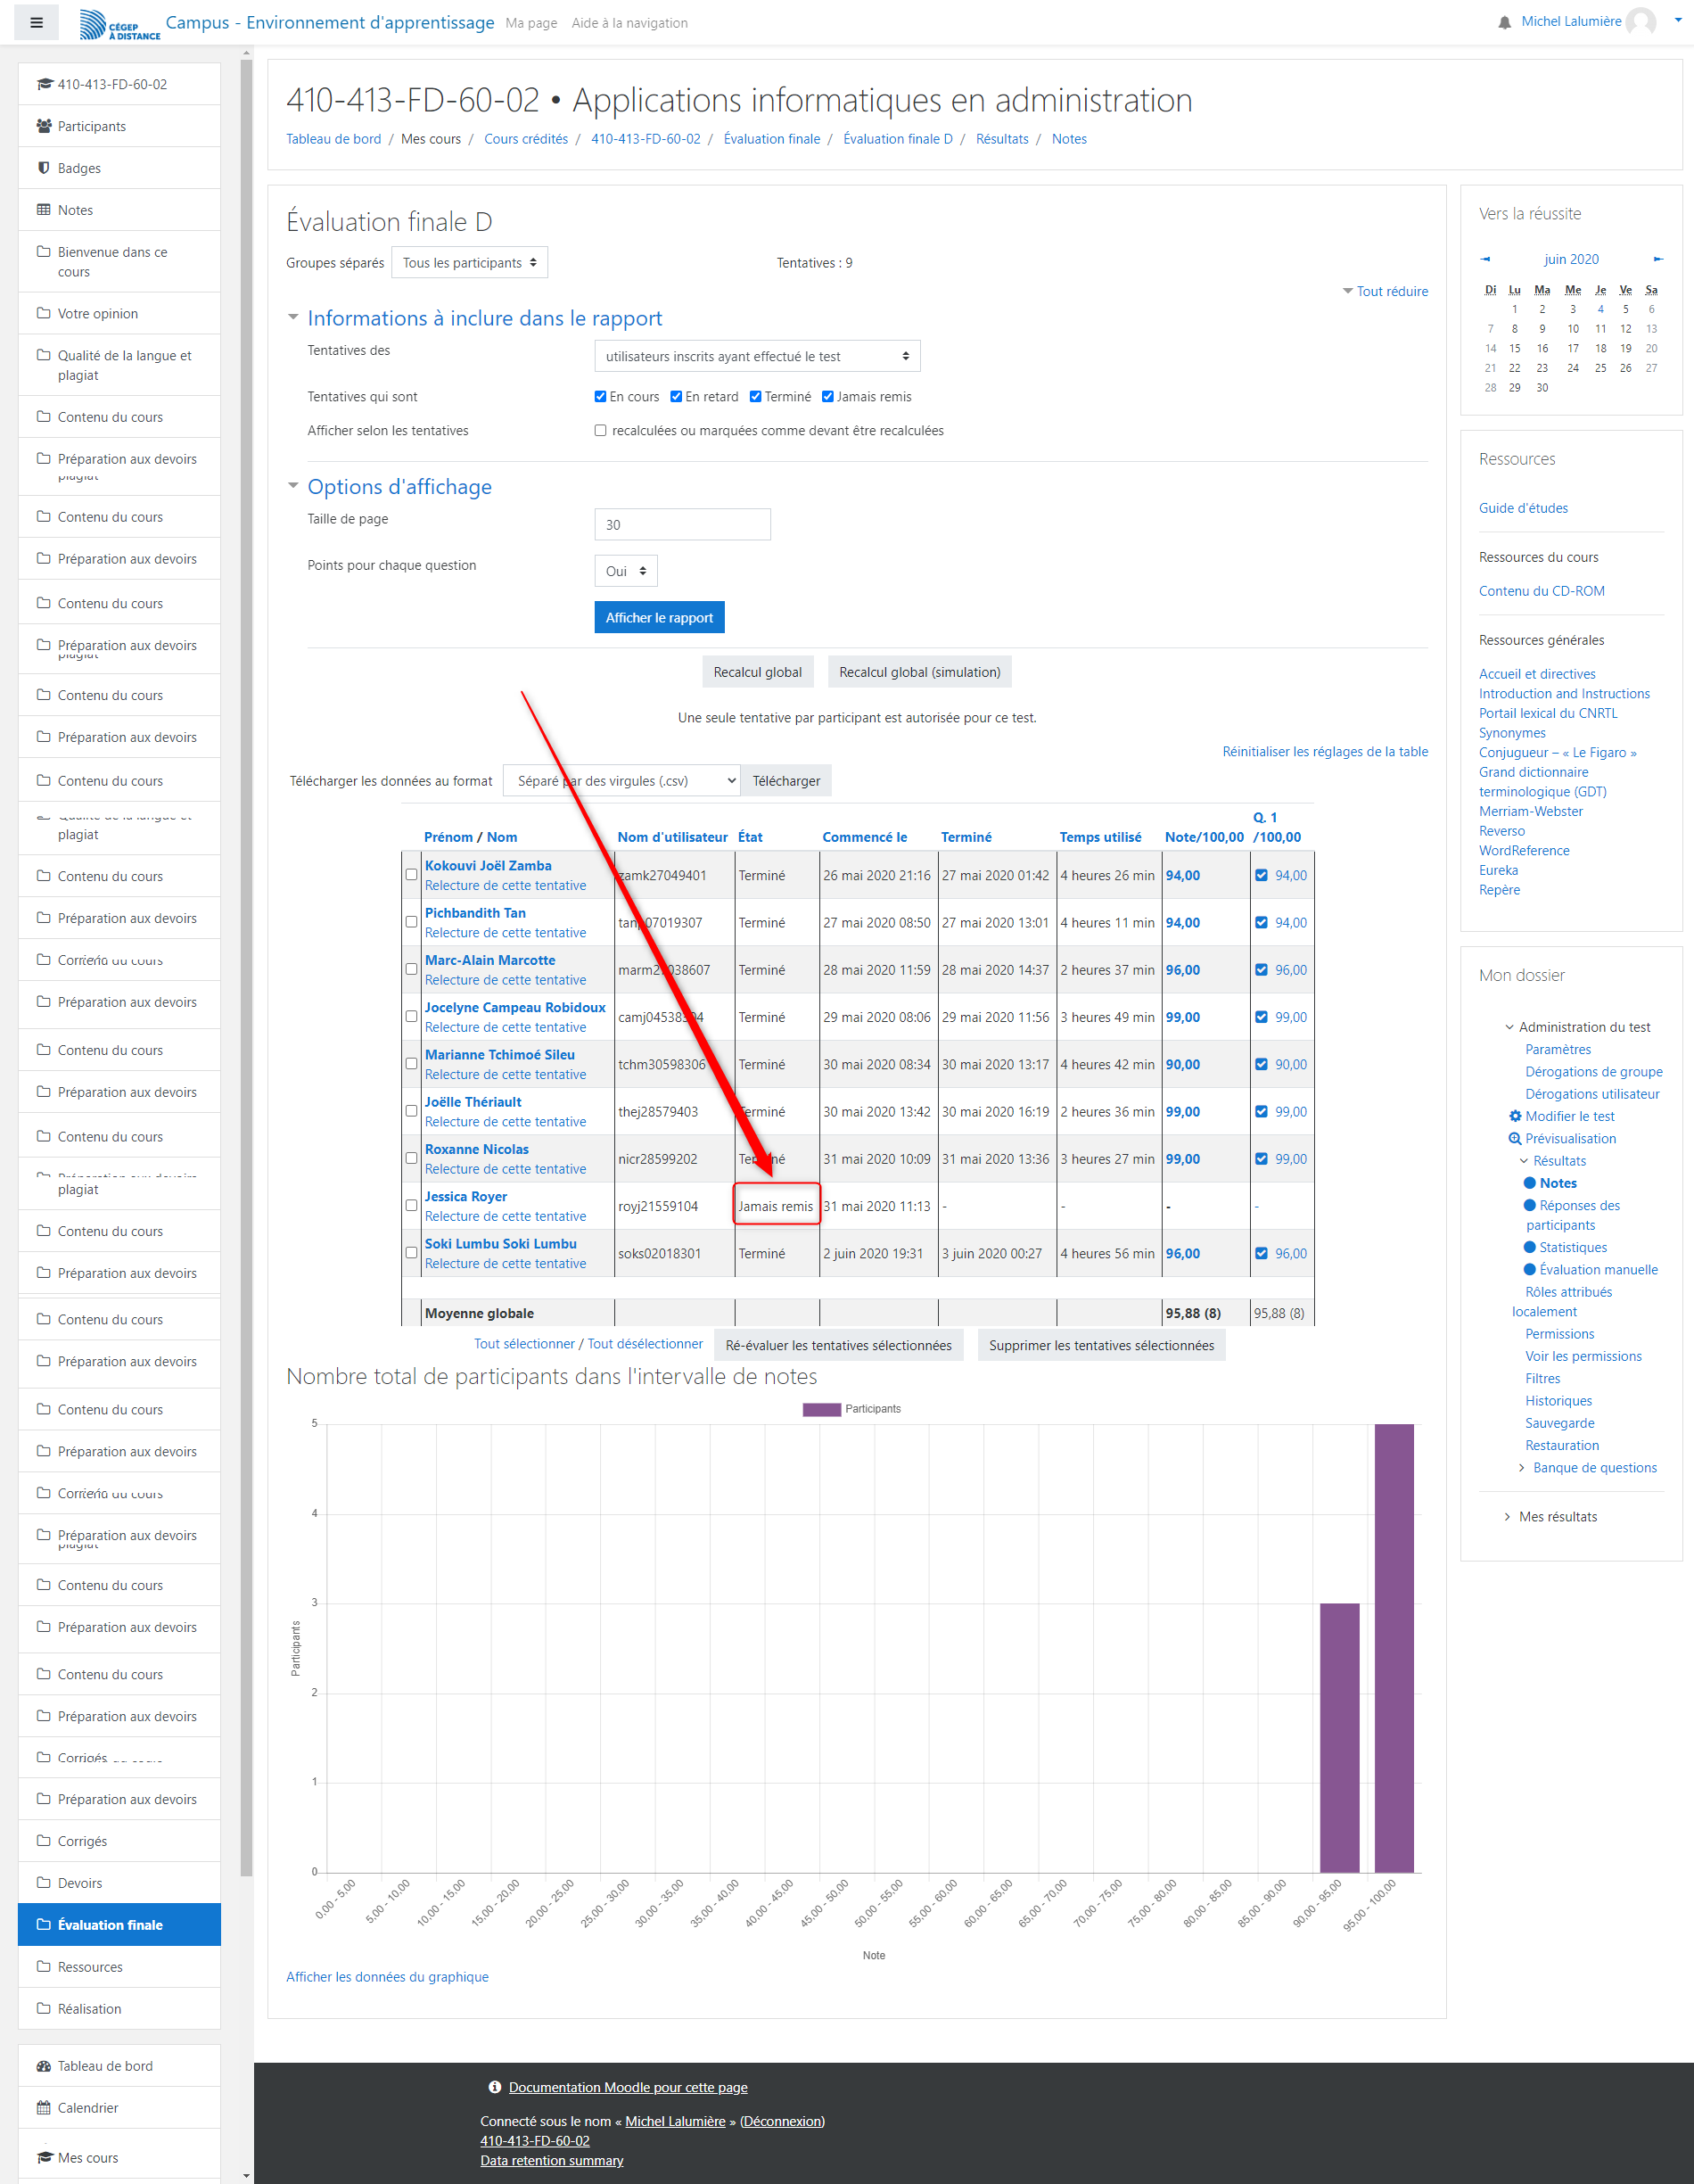Click the gear icon beside Modifier le test

[x=1514, y=1116]
